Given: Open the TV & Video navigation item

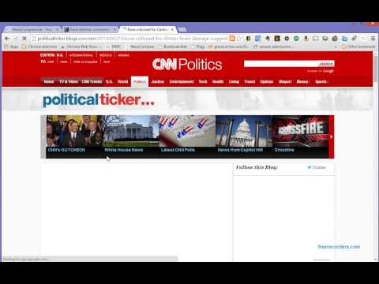Looking at the screenshot, I should tap(69, 81).
